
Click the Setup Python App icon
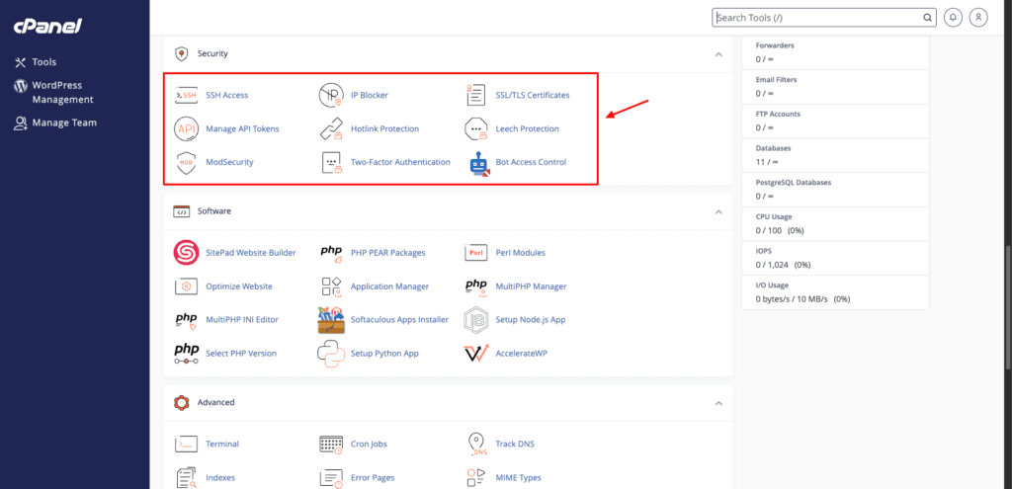point(331,353)
